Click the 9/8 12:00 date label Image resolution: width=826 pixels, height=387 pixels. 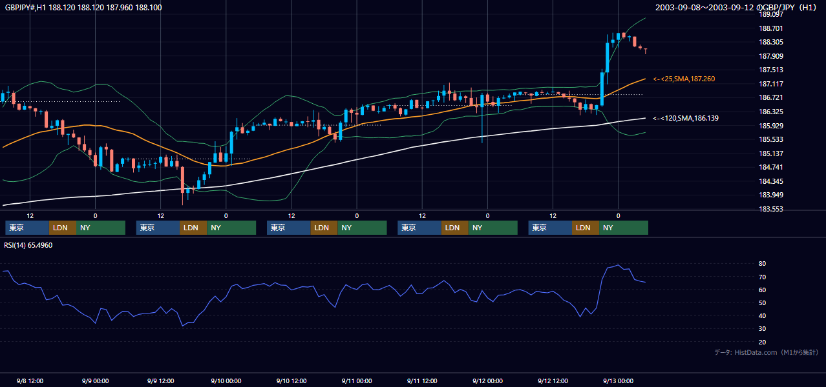30,381
